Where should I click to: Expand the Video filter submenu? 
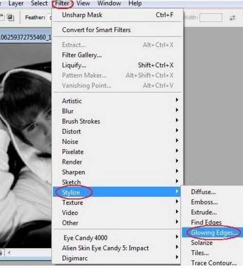117,213
